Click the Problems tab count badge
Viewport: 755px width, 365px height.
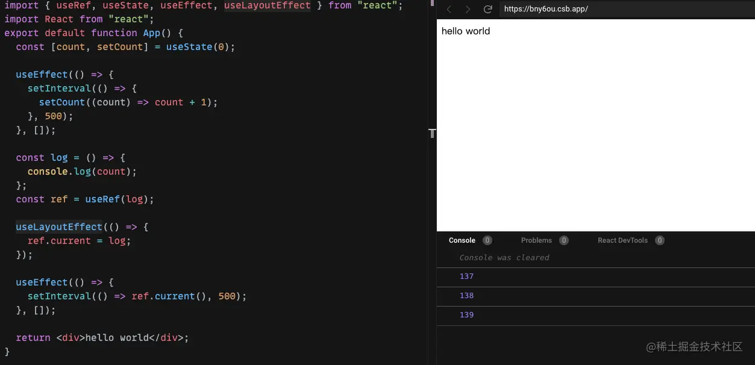(564, 240)
